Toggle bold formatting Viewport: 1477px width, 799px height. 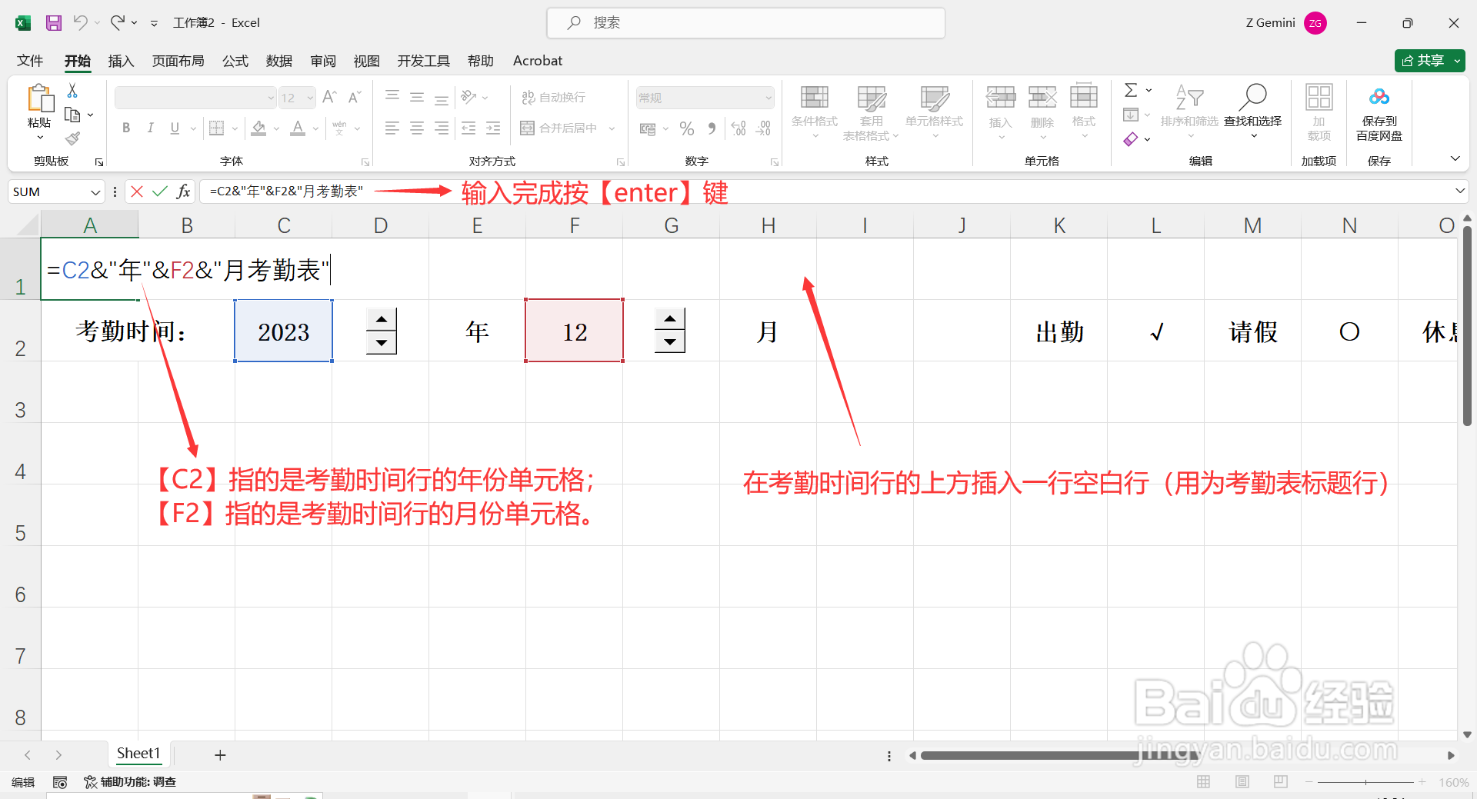coord(125,128)
